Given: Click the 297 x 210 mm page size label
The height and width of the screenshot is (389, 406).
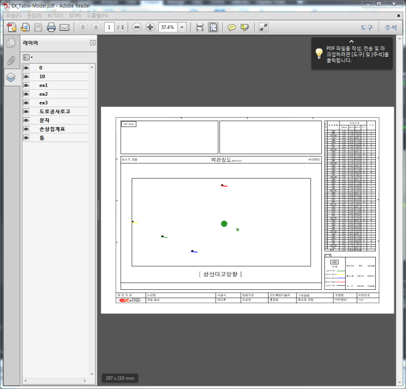Looking at the screenshot, I should point(120,378).
